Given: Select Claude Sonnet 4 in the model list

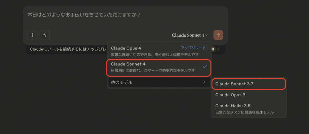Looking at the screenshot, I should [159, 67].
